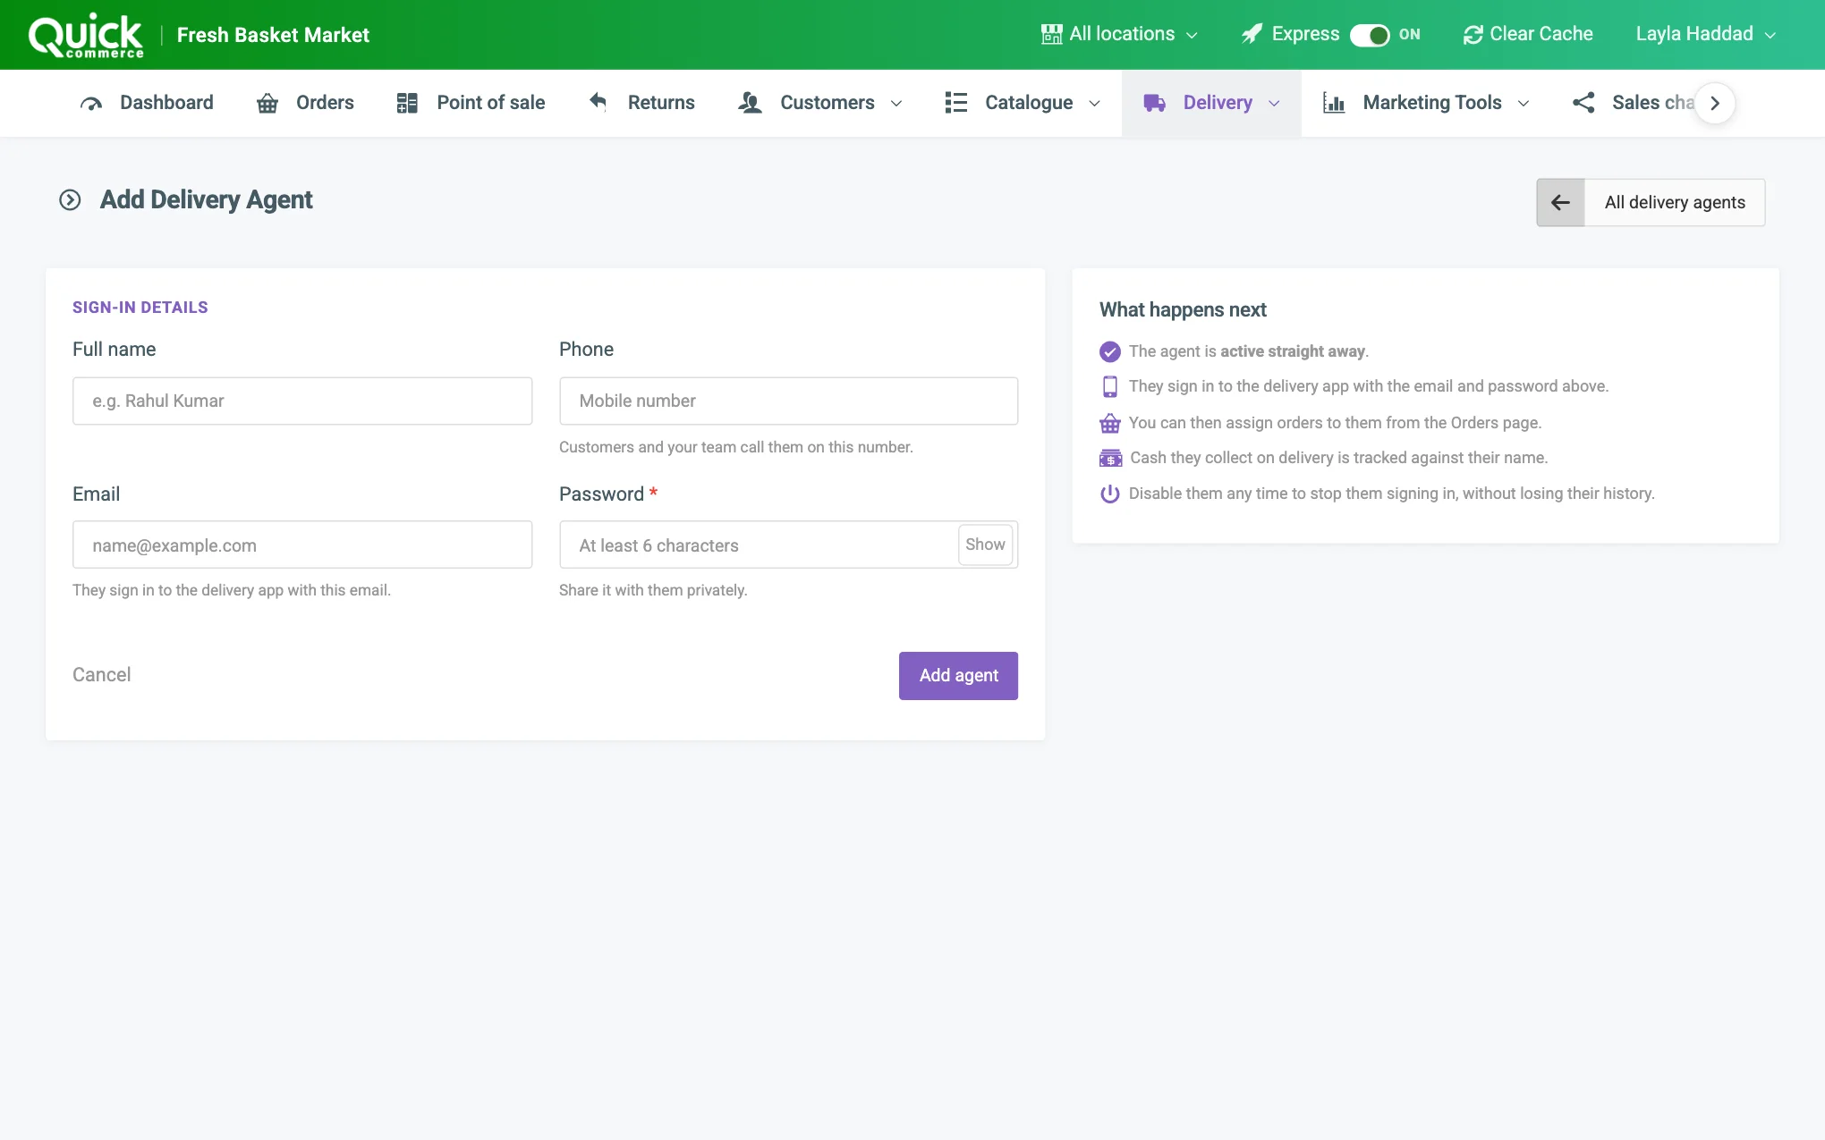Click the power icon beside Disable them
Viewport: 1825px width, 1140px height.
pyautogui.click(x=1109, y=494)
